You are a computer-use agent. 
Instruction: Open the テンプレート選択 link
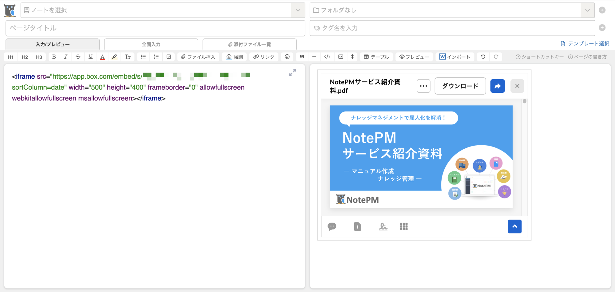pyautogui.click(x=585, y=44)
